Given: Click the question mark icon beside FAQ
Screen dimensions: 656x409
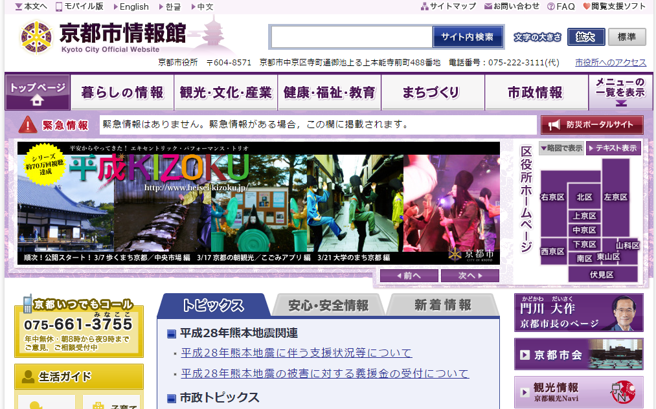Looking at the screenshot, I should [x=551, y=6].
